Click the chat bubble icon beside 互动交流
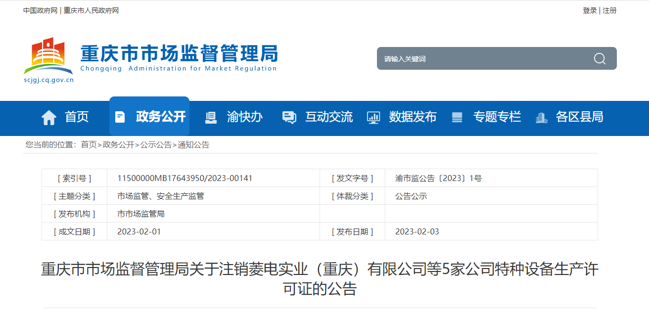 pos(289,117)
